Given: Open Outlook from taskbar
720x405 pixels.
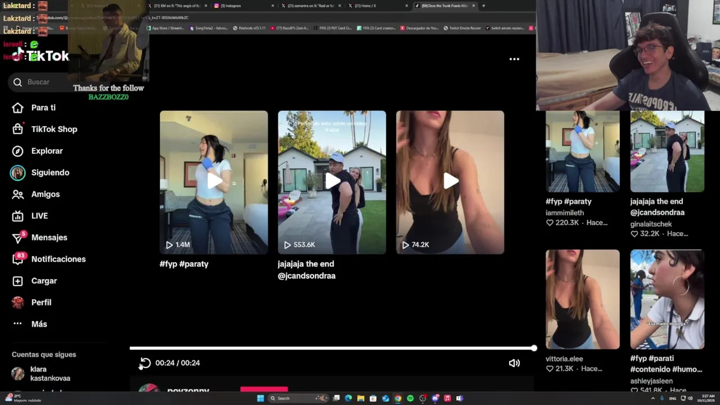Looking at the screenshot, I should point(385,398).
